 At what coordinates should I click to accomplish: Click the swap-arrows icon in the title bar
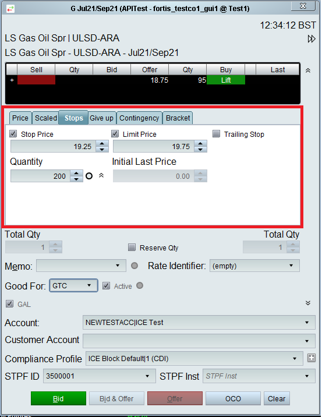pyautogui.click(x=10, y=9)
